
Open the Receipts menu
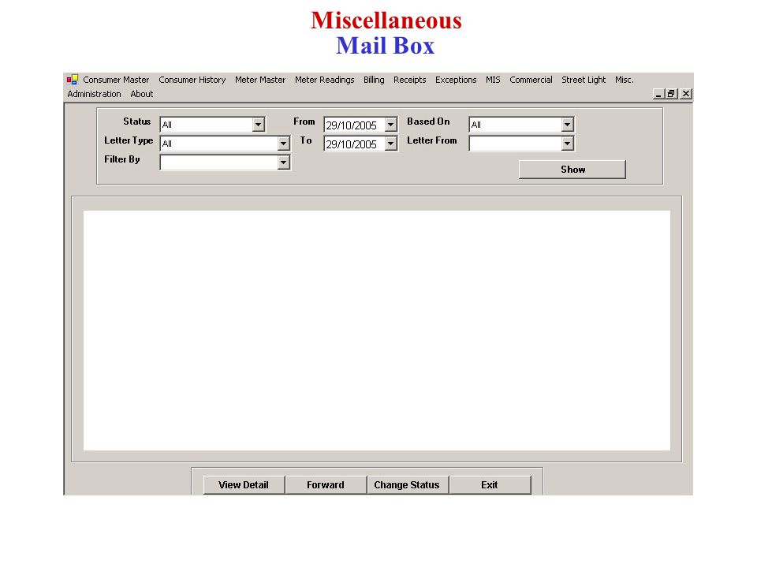click(409, 80)
